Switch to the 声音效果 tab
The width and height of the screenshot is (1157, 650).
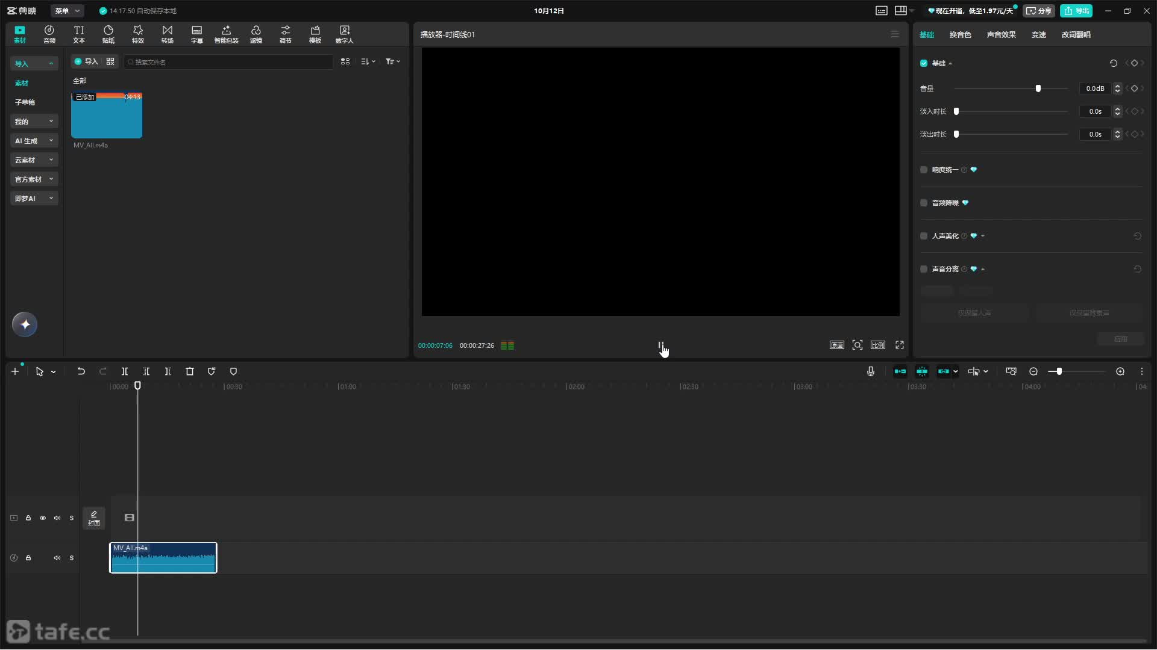[1001, 35]
